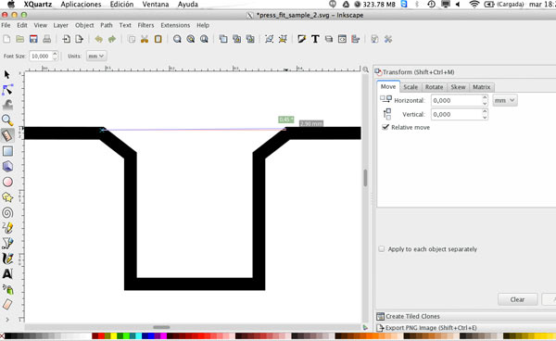The width and height of the screenshot is (556, 341).
Task: Open the Transform units mm dropdown
Action: click(x=505, y=100)
